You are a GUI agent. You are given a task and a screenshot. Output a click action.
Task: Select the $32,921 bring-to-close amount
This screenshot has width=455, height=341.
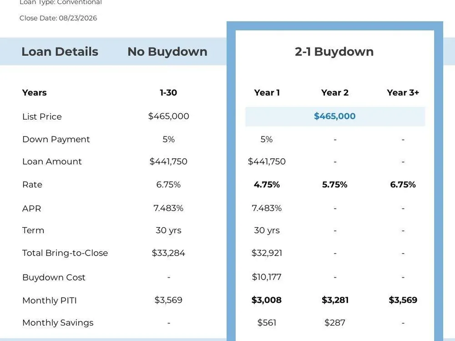coord(267,253)
